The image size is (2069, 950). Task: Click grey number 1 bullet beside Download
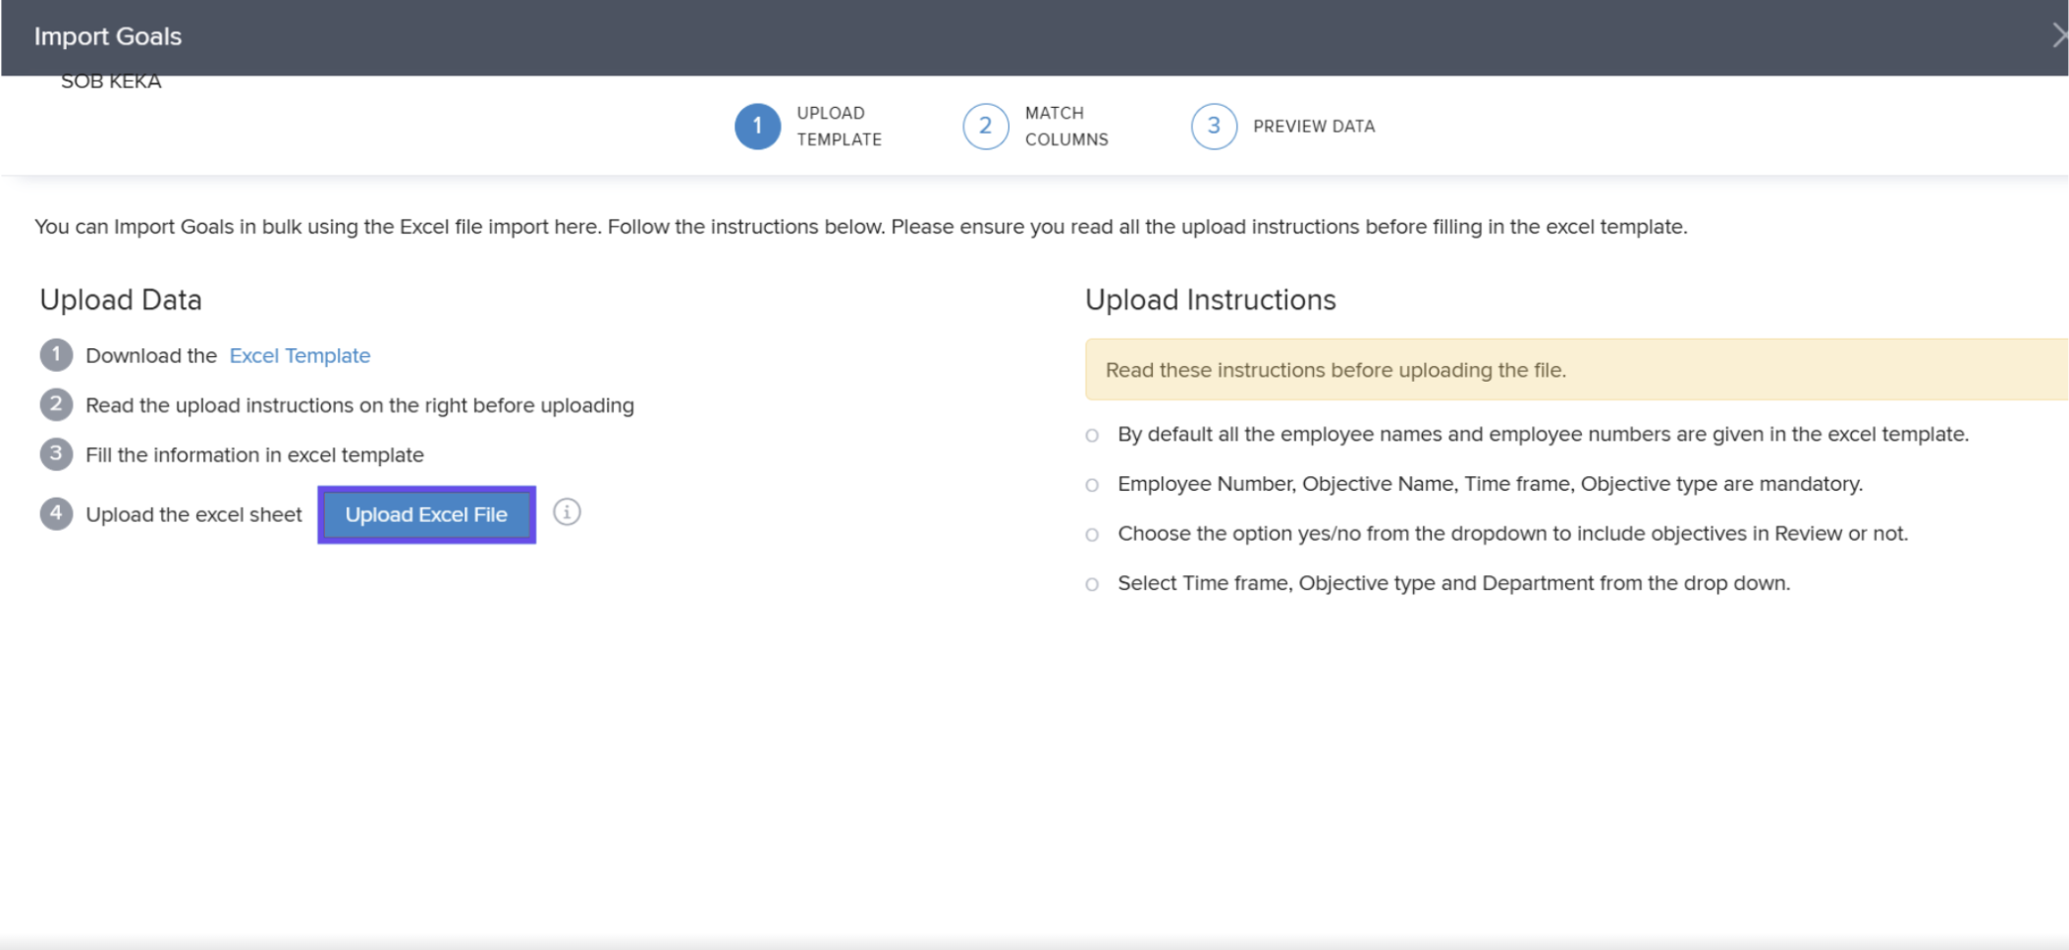click(x=56, y=355)
